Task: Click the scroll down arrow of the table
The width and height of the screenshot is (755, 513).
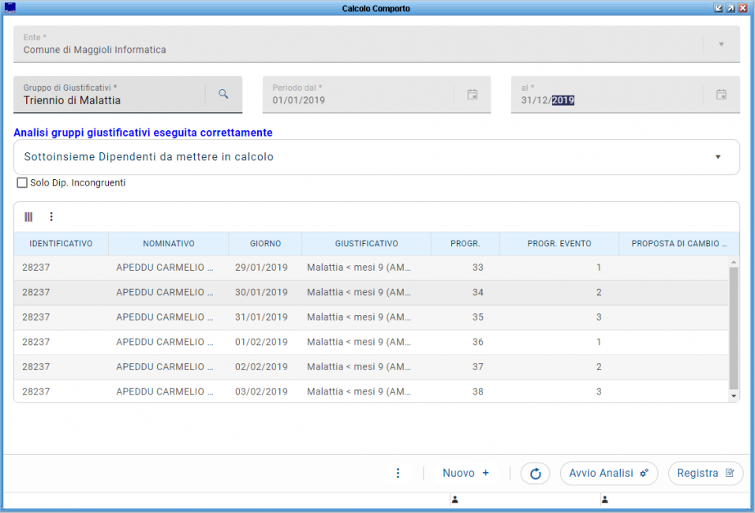Action: [x=733, y=395]
